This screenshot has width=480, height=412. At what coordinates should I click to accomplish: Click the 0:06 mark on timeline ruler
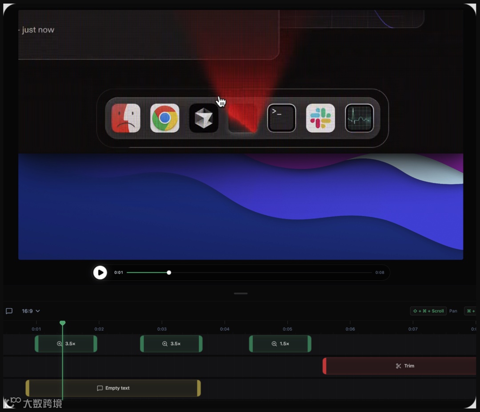point(350,329)
